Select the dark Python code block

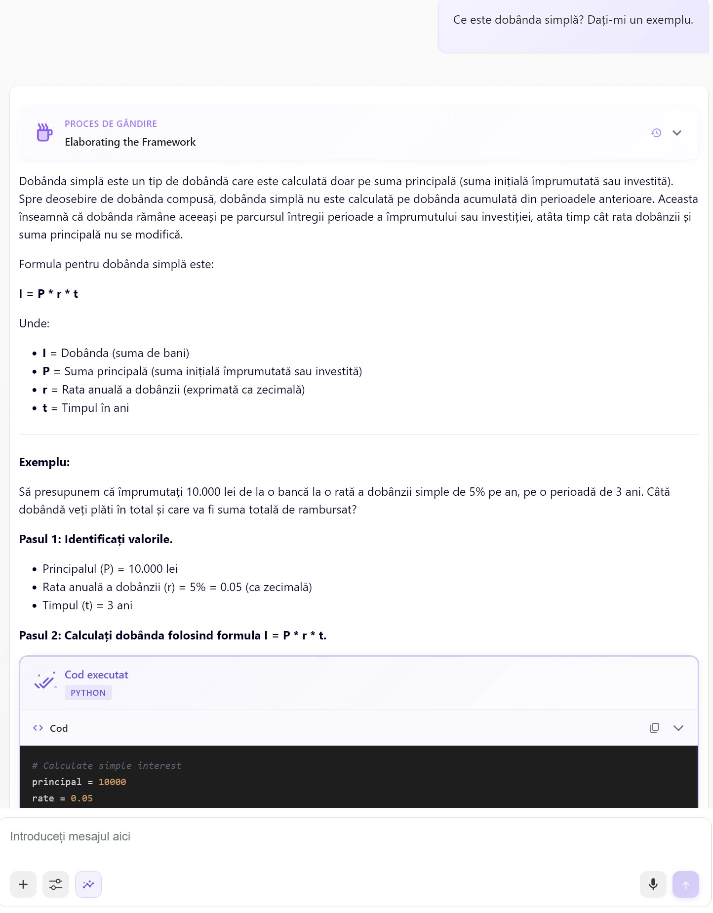click(x=346, y=780)
